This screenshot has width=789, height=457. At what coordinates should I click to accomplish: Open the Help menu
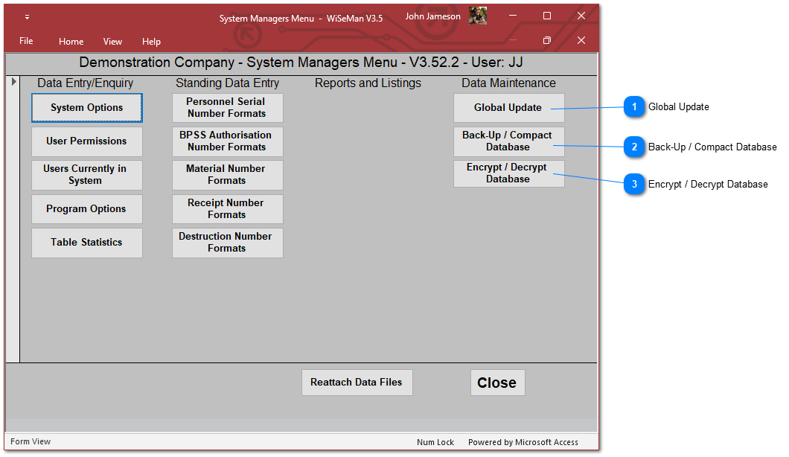click(x=151, y=42)
